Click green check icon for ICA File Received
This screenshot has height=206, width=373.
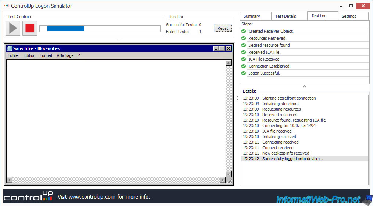click(244, 59)
